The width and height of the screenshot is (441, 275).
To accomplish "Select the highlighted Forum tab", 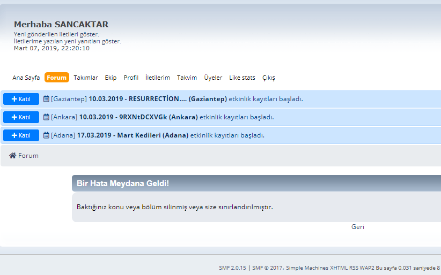I will [x=56, y=78].
